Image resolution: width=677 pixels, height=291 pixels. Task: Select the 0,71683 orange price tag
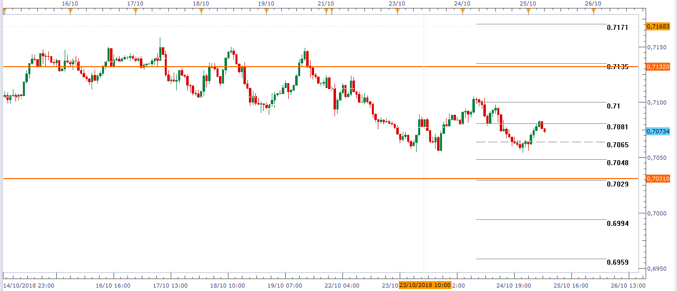(658, 26)
